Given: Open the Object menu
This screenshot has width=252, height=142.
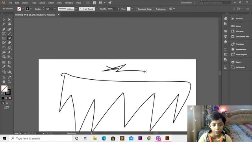Looking at the screenshot, I should coord(25,3).
